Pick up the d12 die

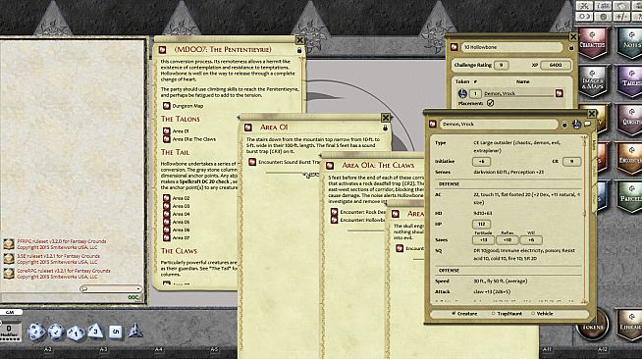coord(55,332)
